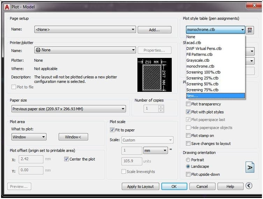263x199 pixels.
Task: Click the scale value 1 field
Action: tap(132, 151)
